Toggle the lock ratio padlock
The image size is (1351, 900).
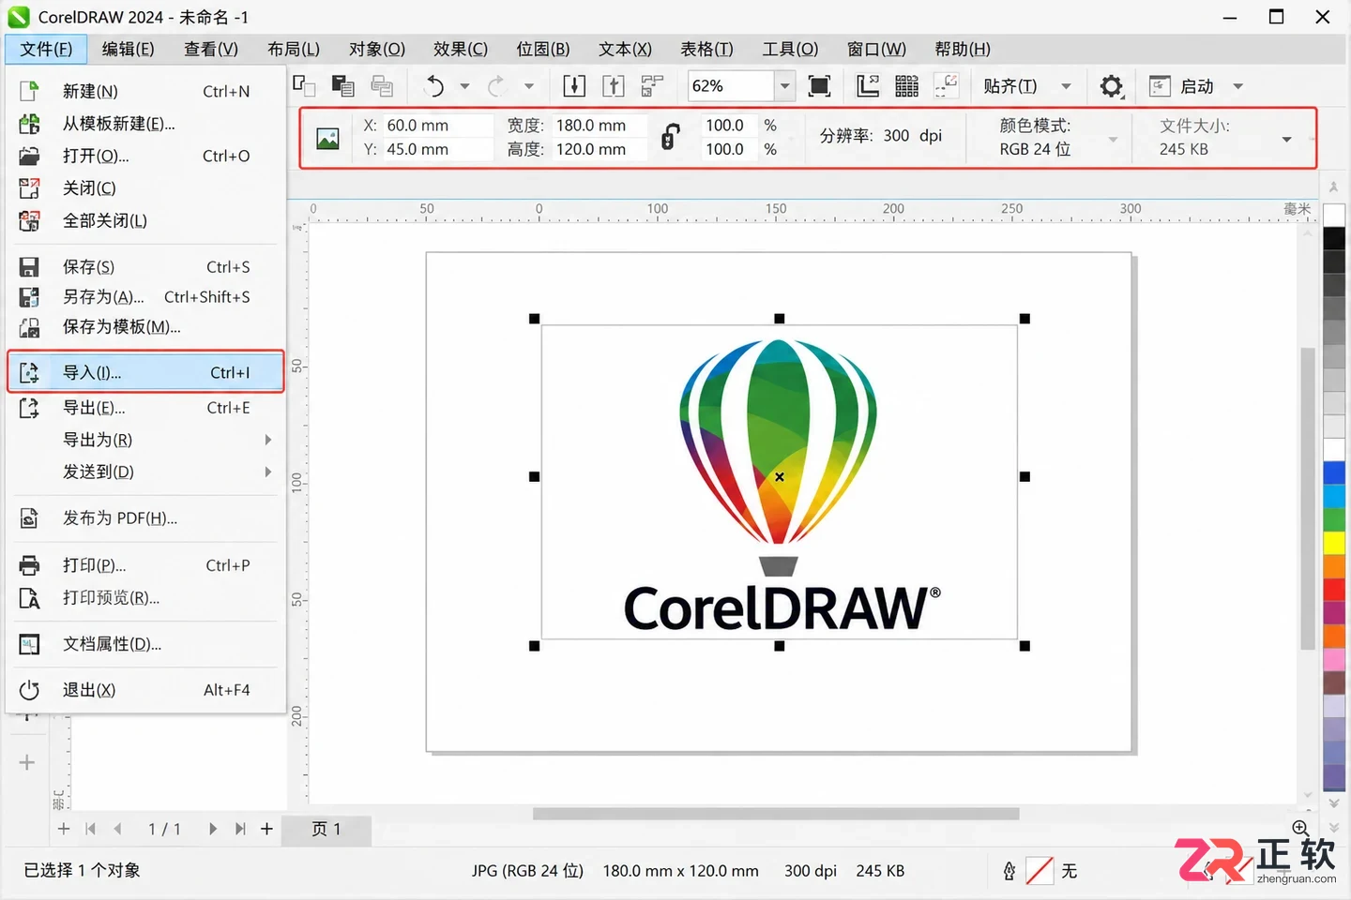coord(669,137)
